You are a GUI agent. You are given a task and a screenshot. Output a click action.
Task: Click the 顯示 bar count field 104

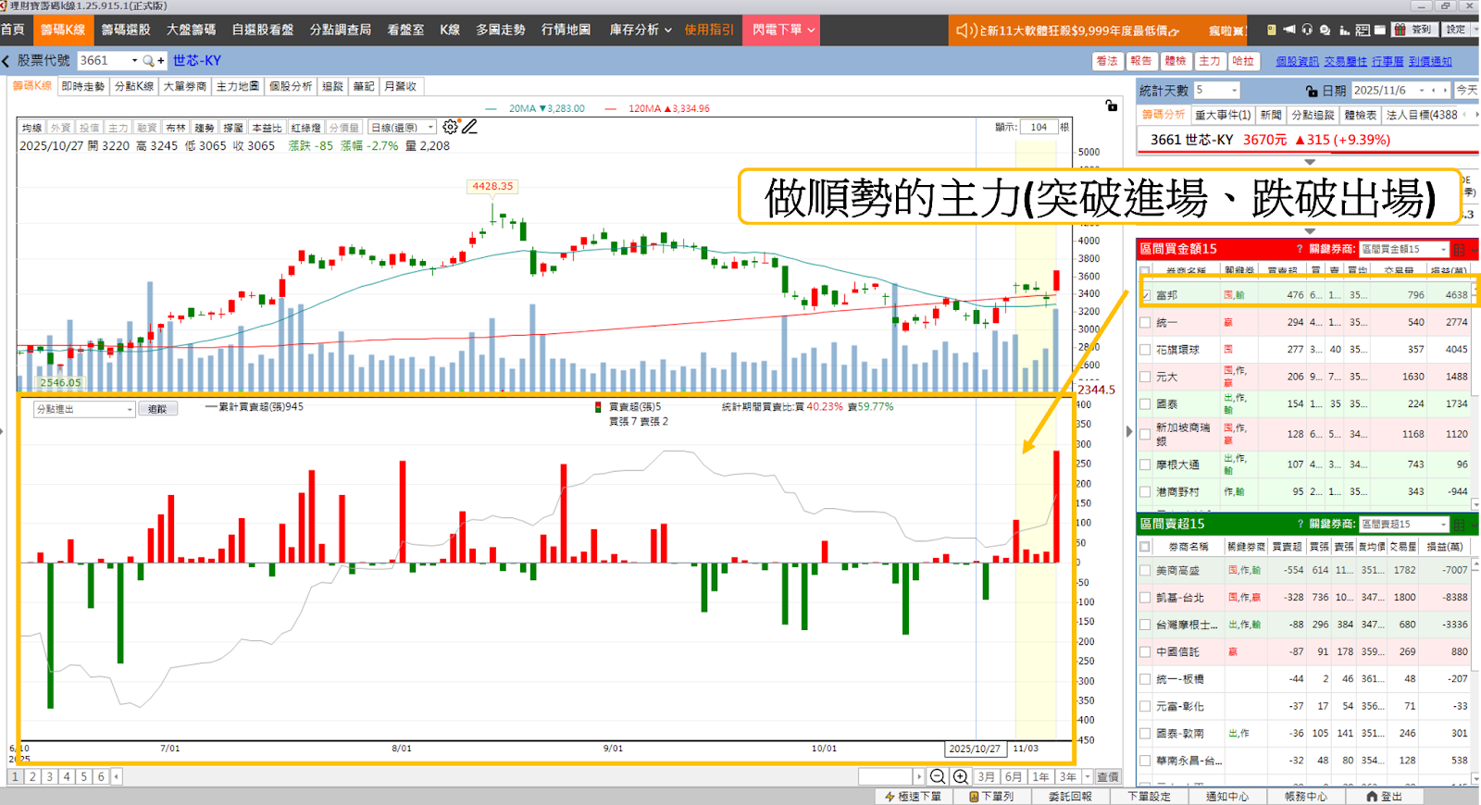[x=1039, y=127]
